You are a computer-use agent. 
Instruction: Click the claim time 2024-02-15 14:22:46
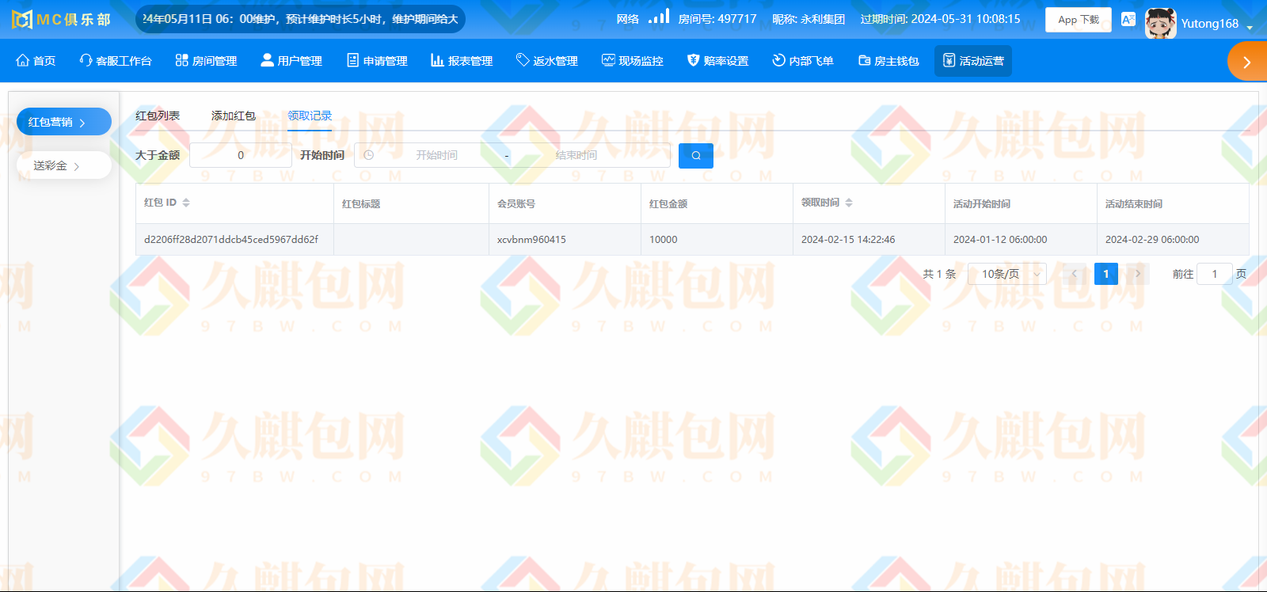point(848,239)
